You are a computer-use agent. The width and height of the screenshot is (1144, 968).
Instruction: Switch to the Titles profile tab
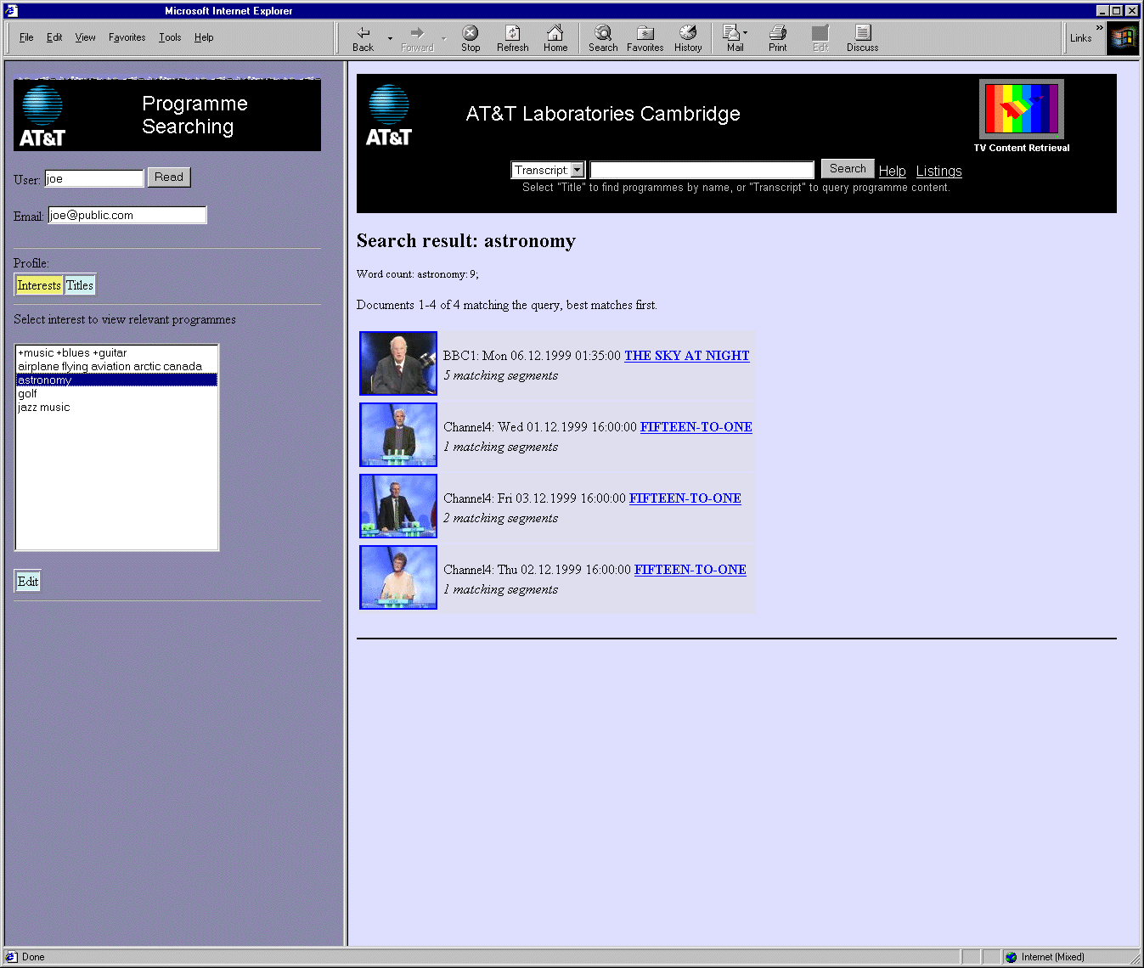click(80, 285)
